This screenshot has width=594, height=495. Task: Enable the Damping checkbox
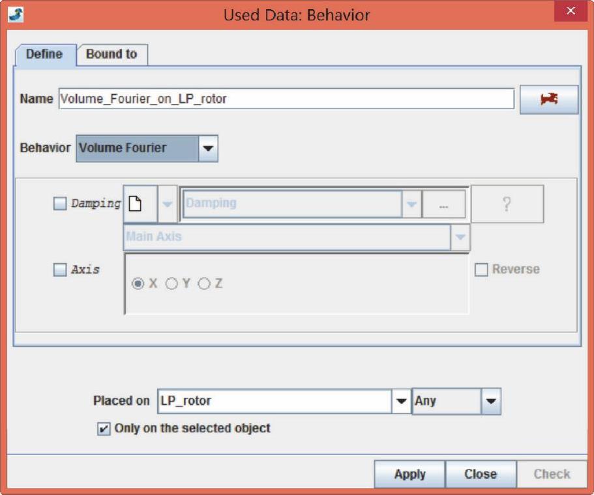click(x=60, y=204)
